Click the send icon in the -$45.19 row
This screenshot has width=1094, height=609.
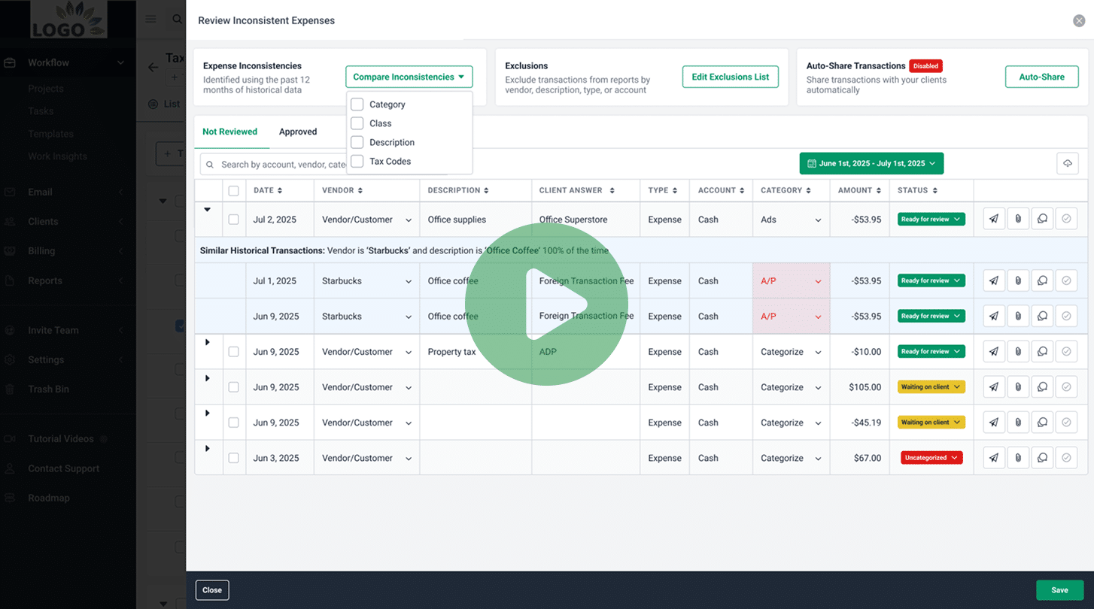pyautogui.click(x=994, y=423)
